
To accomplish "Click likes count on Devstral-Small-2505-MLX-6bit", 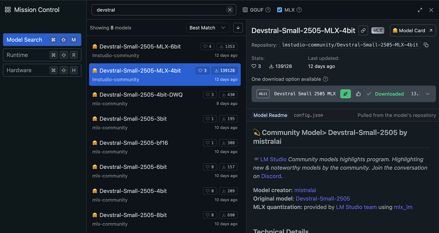I will 207,47.
